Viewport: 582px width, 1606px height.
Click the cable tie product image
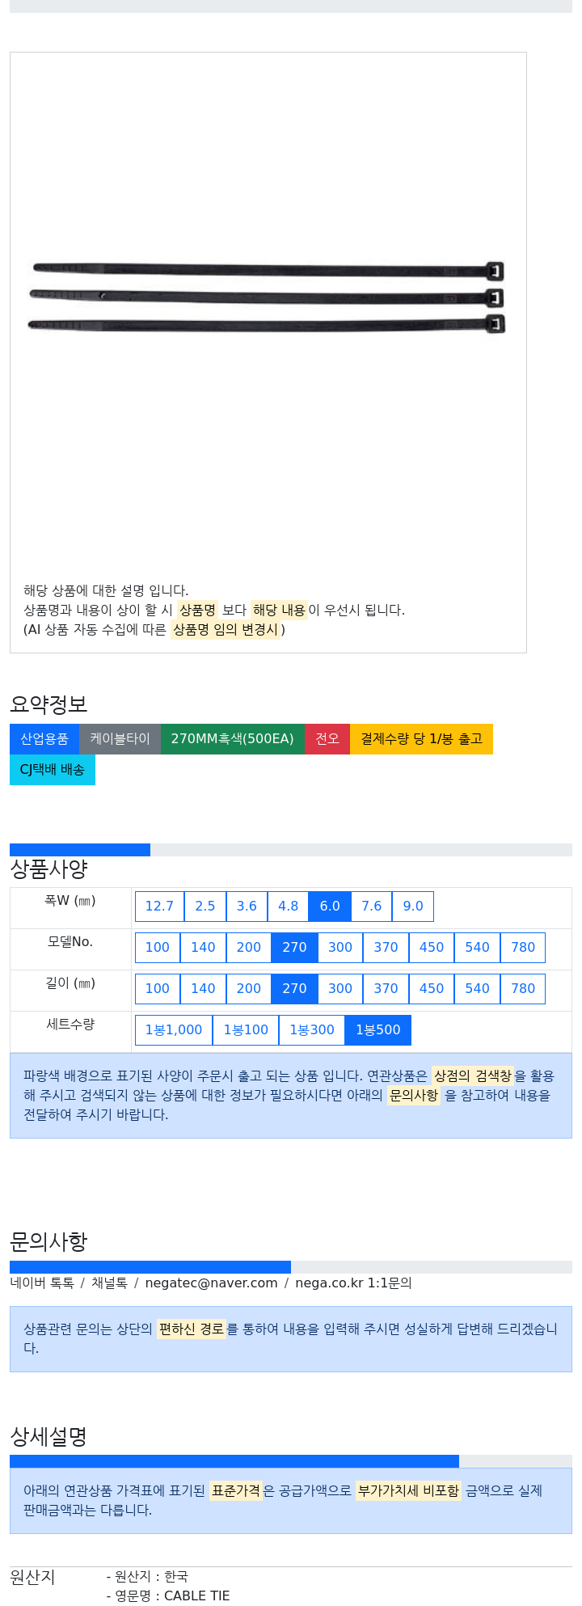coord(268,296)
